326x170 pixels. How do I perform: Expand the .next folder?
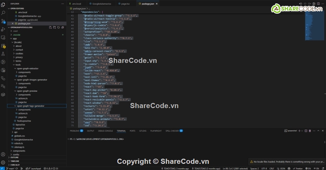click(x=15, y=31)
